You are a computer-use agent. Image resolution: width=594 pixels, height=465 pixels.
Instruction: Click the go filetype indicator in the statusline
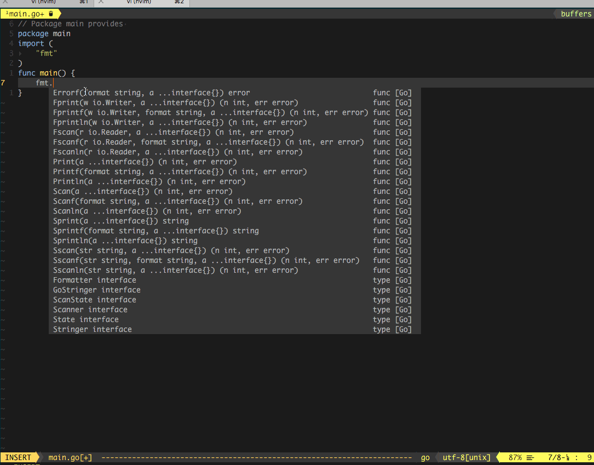[425, 457]
